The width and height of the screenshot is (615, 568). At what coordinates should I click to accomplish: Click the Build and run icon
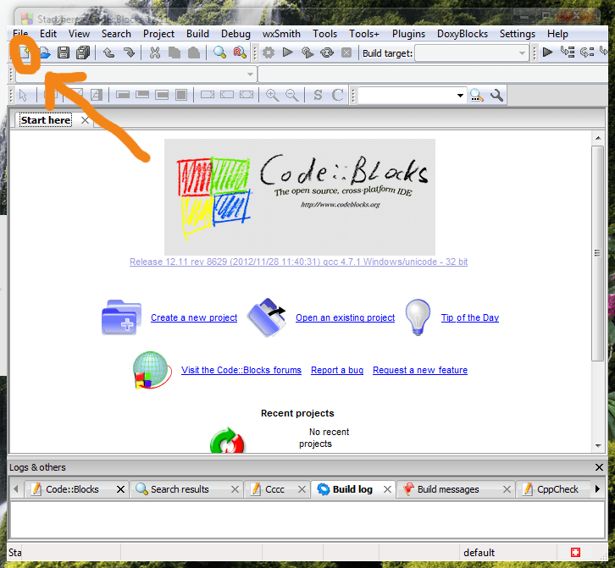click(307, 52)
